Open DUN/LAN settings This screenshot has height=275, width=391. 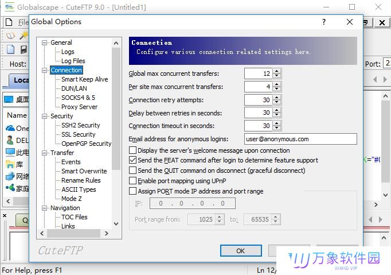(x=74, y=88)
